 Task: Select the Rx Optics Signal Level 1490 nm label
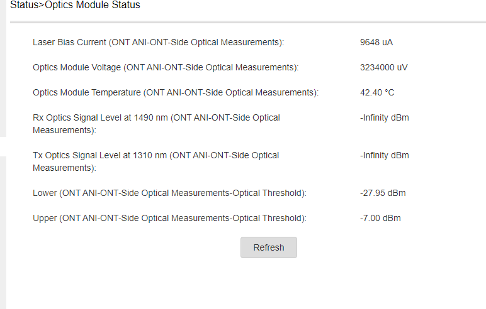pos(156,124)
